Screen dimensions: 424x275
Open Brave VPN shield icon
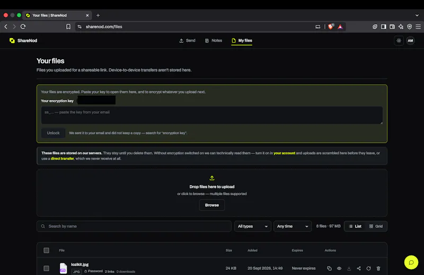coord(409,26)
